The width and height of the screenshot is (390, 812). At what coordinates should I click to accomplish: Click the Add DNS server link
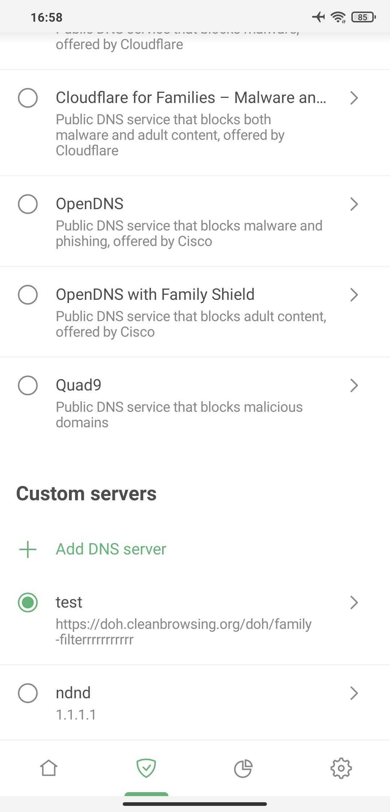coord(110,549)
